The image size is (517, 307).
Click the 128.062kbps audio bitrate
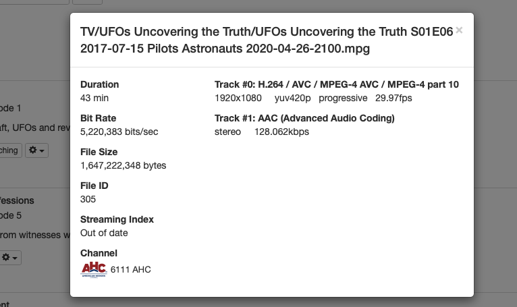point(281,132)
